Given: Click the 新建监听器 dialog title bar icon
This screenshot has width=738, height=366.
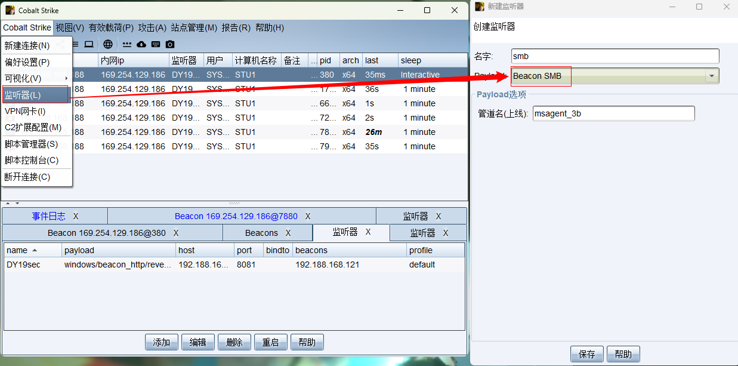Looking at the screenshot, I should tap(480, 7).
